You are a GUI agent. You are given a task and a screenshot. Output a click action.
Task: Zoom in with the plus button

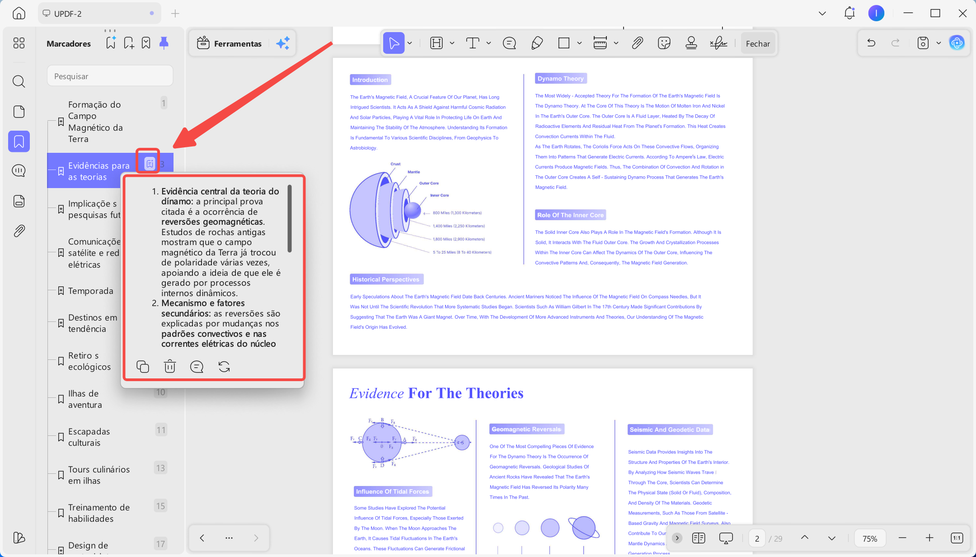929,538
